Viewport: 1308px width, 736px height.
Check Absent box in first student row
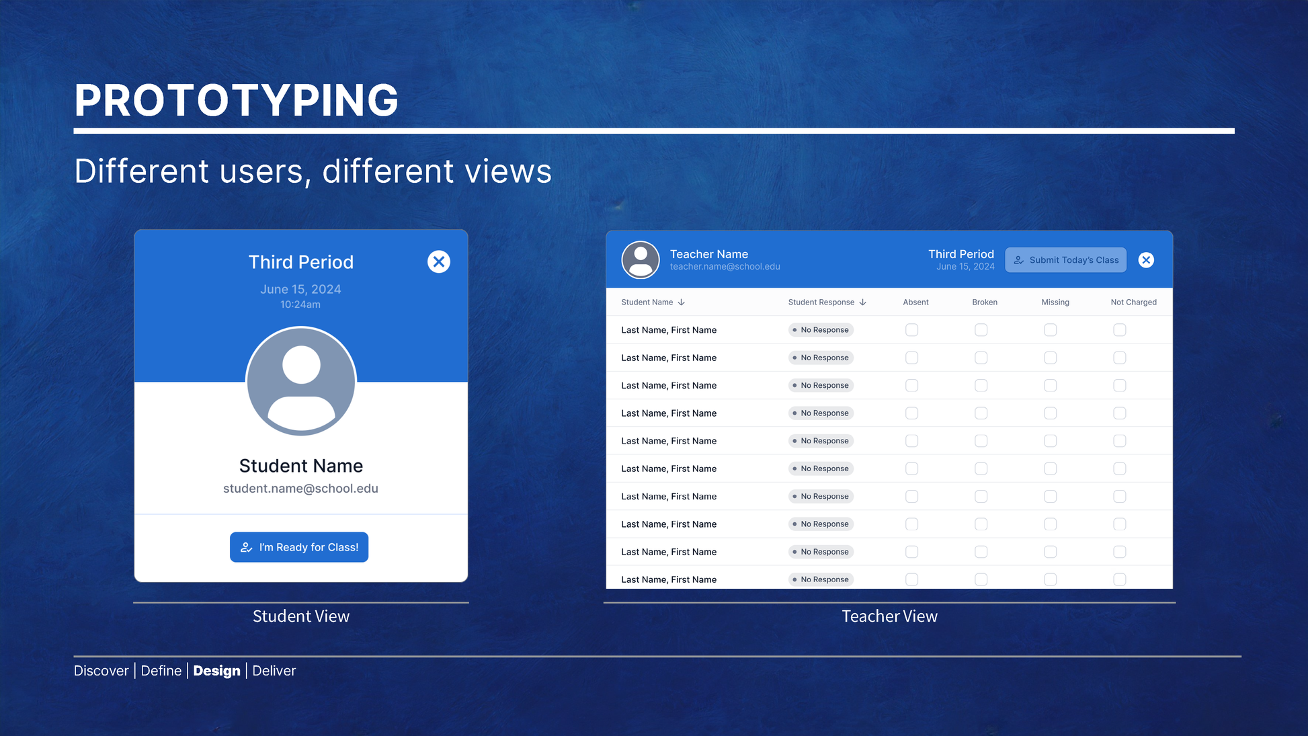tap(911, 330)
